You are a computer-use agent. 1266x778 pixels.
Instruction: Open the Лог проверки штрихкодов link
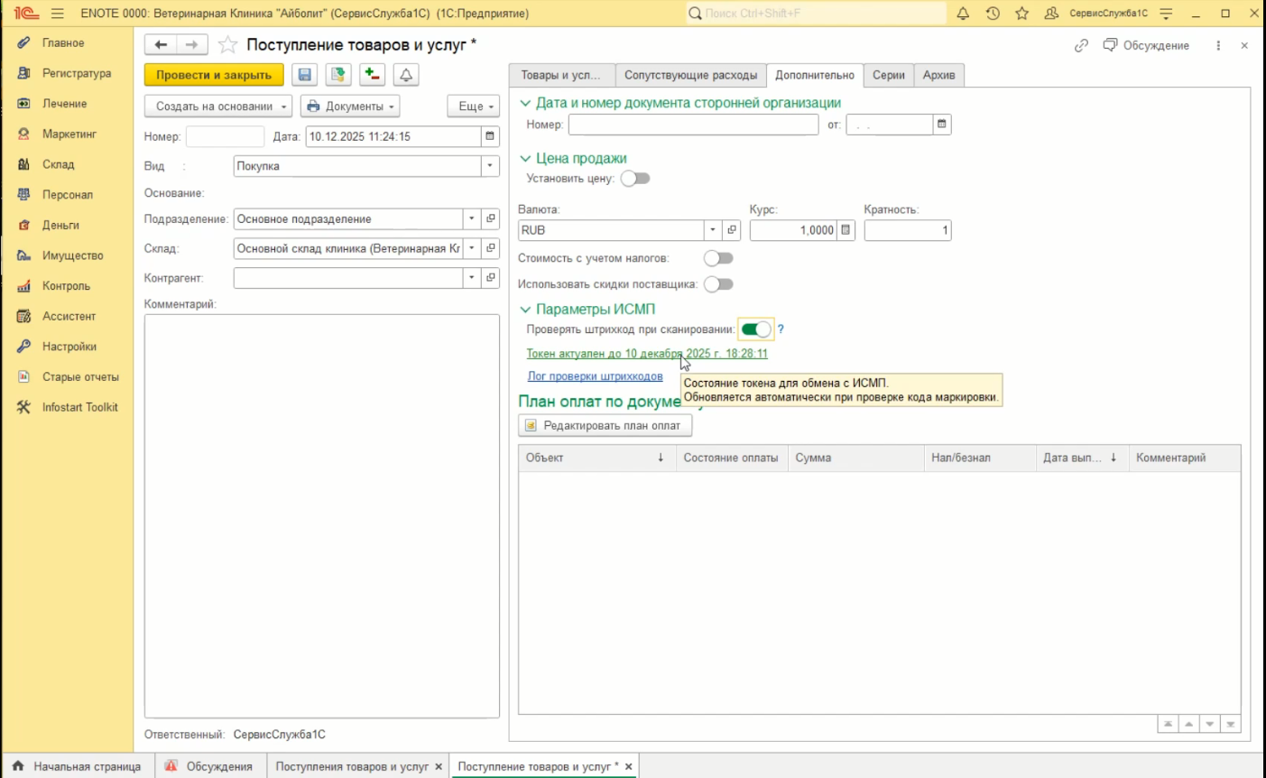(x=595, y=376)
